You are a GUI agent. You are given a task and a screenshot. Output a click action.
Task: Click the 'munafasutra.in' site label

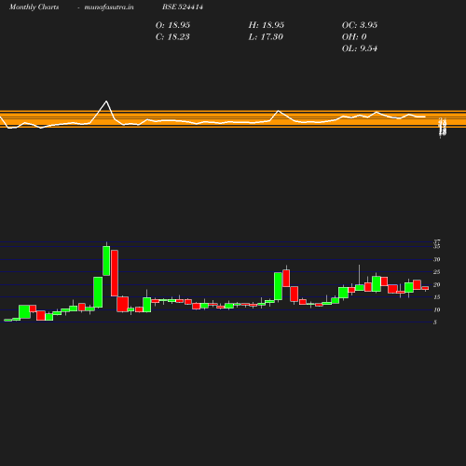(109, 7)
